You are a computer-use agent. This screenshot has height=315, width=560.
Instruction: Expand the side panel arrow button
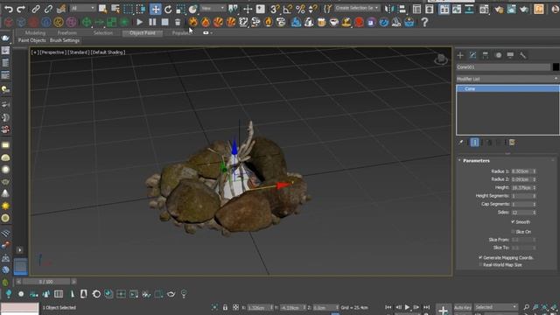coord(19,250)
